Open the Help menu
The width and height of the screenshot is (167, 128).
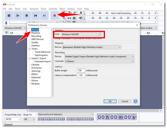pos(87,9)
